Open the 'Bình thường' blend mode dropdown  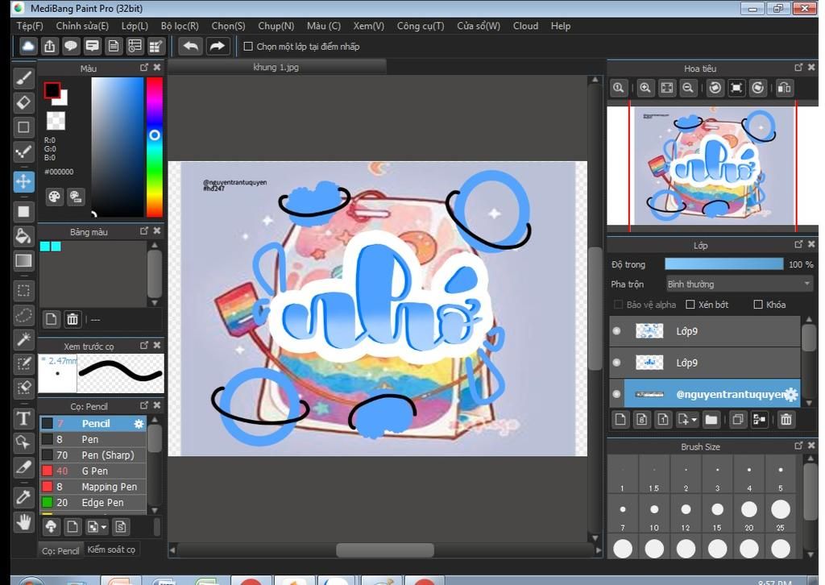pos(740,284)
